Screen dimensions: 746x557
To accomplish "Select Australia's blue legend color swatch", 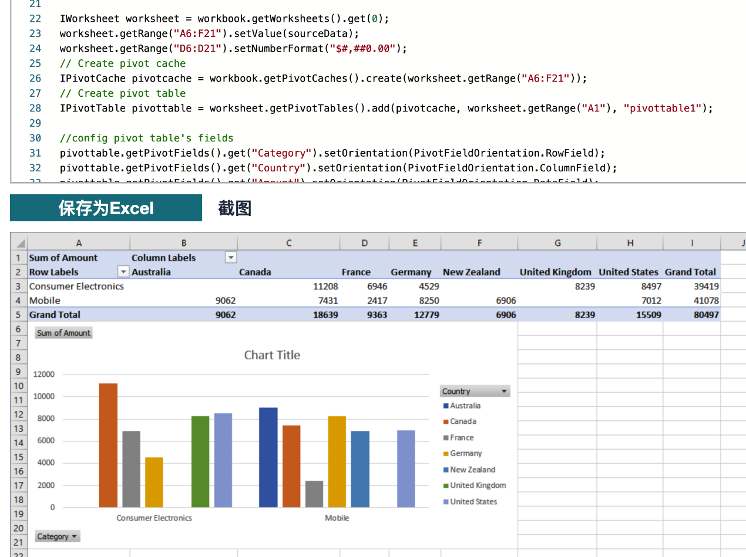I will [x=446, y=405].
